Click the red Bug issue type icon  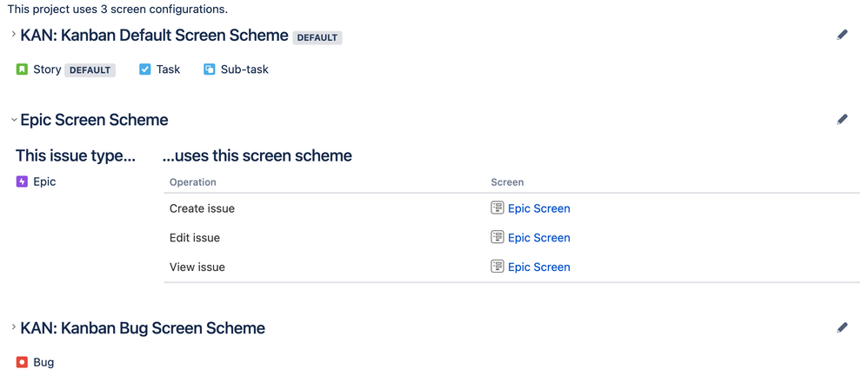click(x=22, y=362)
